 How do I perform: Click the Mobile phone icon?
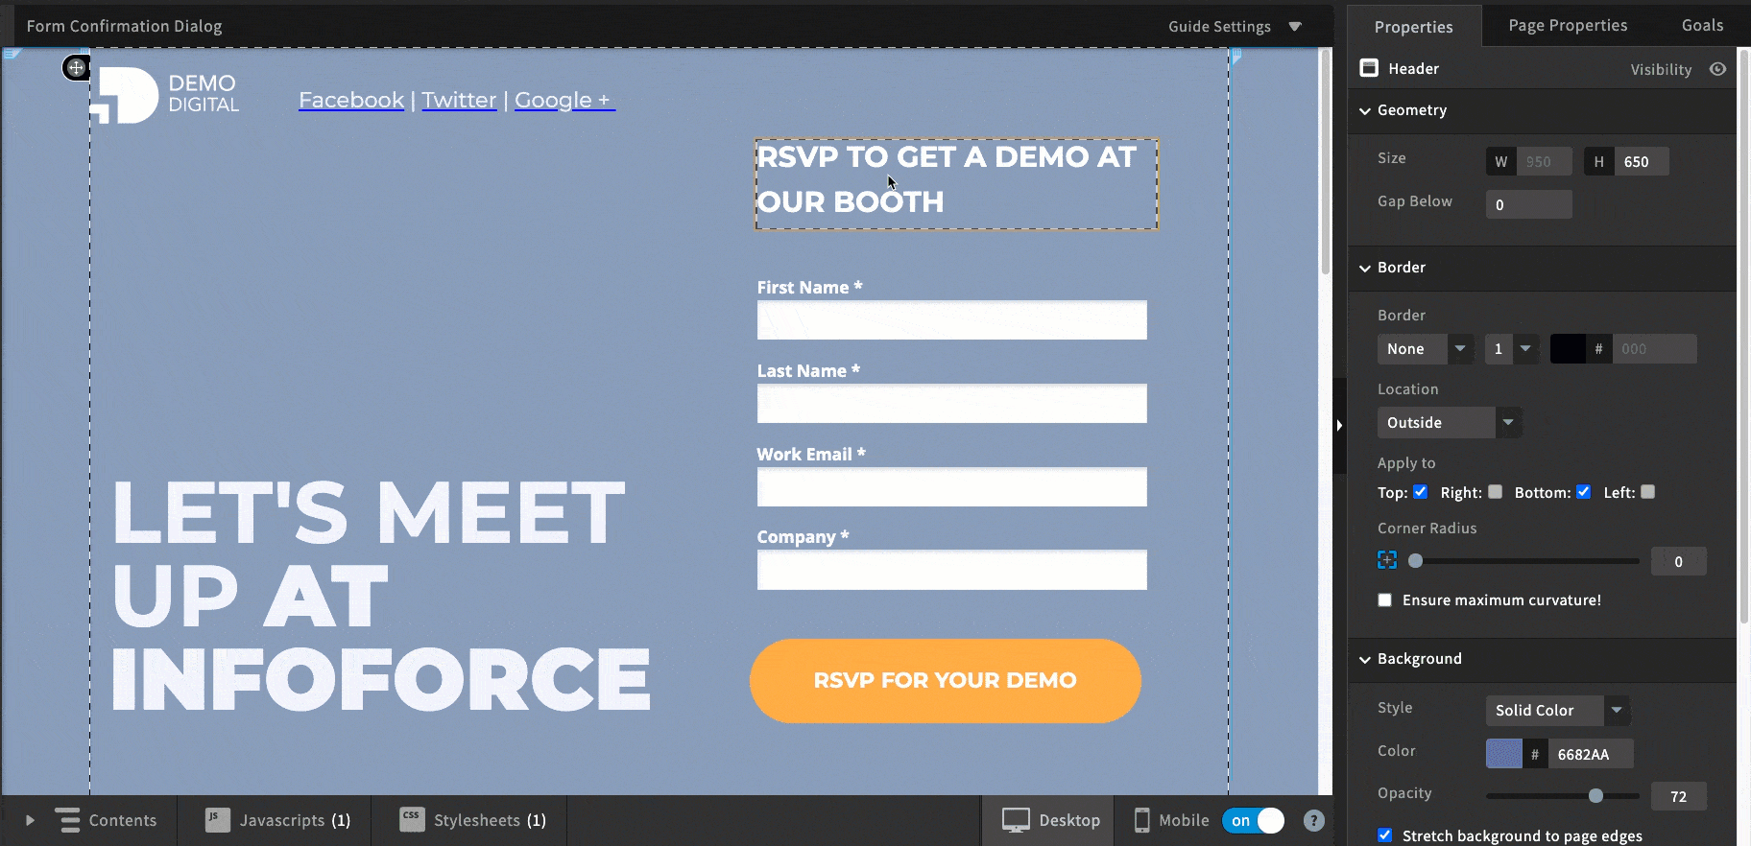1141,820
